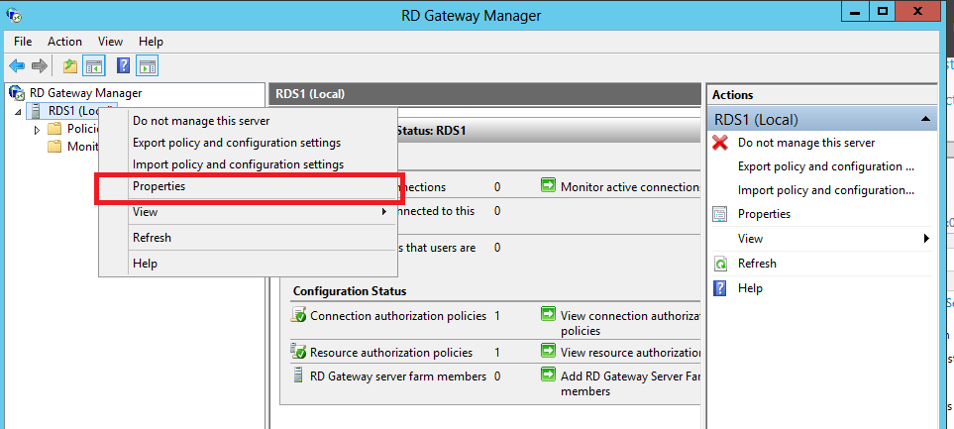954x429 pixels.
Task: Open Add RD Gateway Server Farm members link
Action: tap(630, 383)
